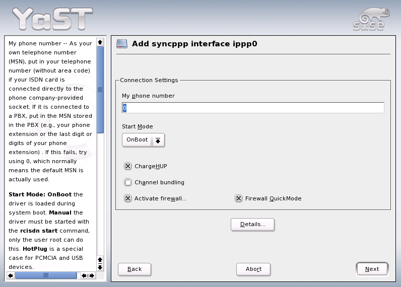Image resolution: width=401 pixels, height=287 pixels.
Task: Click help panel horizontal scrollbar thumb
Action: click(46, 275)
